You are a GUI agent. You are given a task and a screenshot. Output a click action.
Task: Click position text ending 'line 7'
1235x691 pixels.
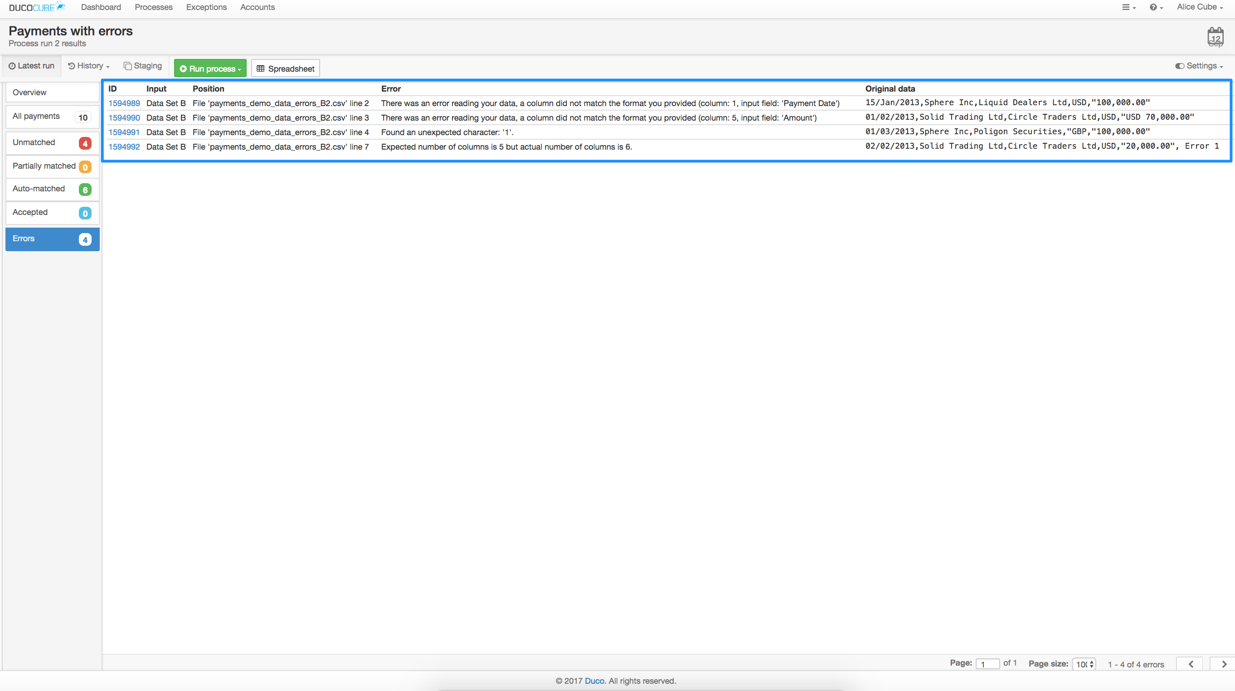point(281,147)
